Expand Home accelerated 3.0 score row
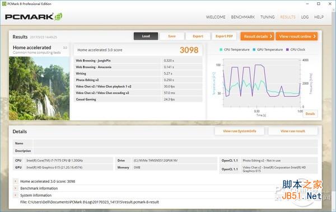Viewport: 336px width, 212px height. 15,181
